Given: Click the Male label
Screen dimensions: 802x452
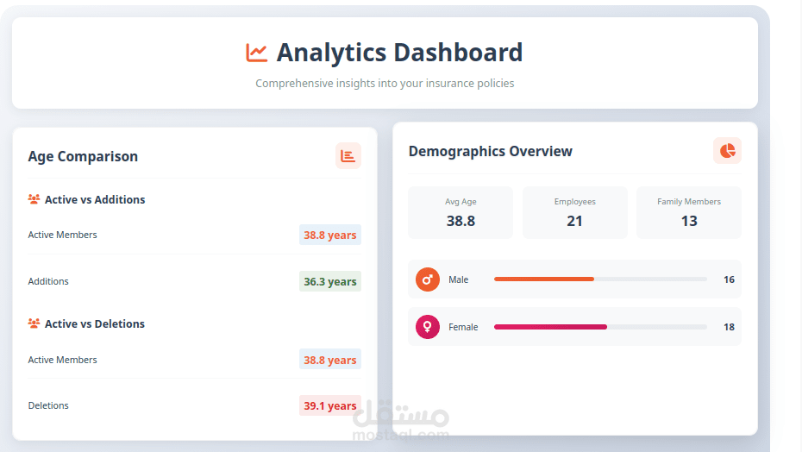Looking at the screenshot, I should coord(458,279).
